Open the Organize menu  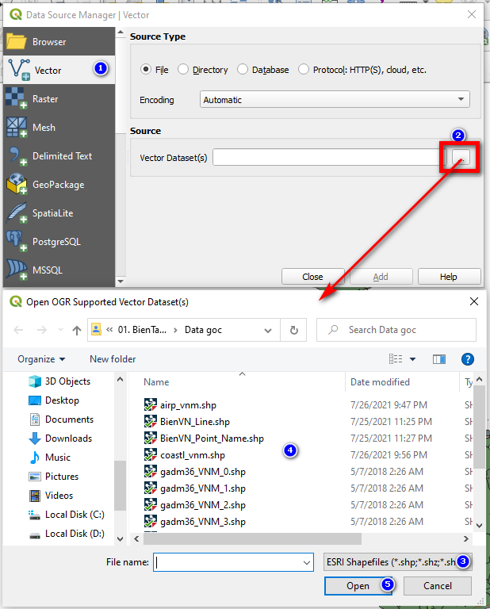tap(40, 359)
